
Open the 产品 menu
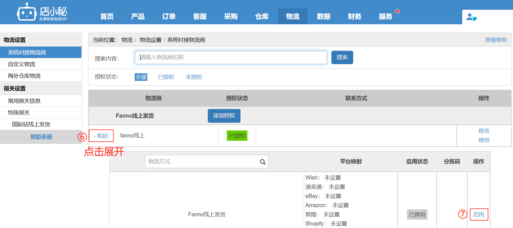coord(138,16)
